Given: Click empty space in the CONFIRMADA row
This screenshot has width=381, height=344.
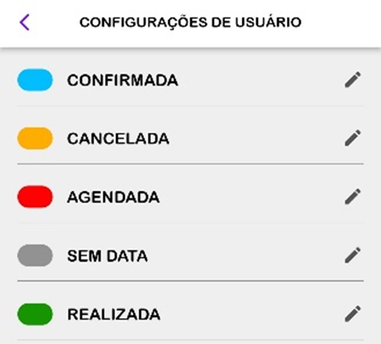Looking at the screenshot, I should [x=261, y=80].
